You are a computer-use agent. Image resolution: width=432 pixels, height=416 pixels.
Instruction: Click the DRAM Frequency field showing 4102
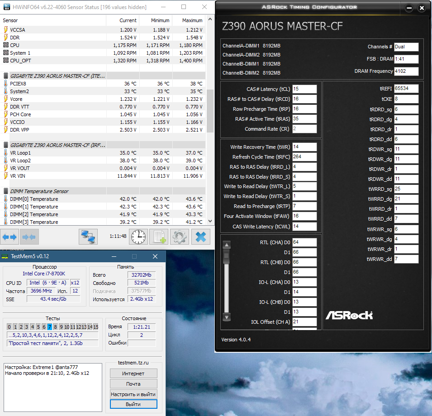[406, 71]
